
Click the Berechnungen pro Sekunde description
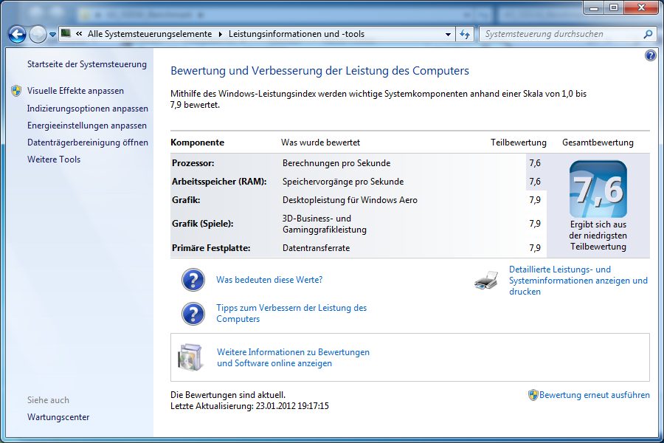336,163
